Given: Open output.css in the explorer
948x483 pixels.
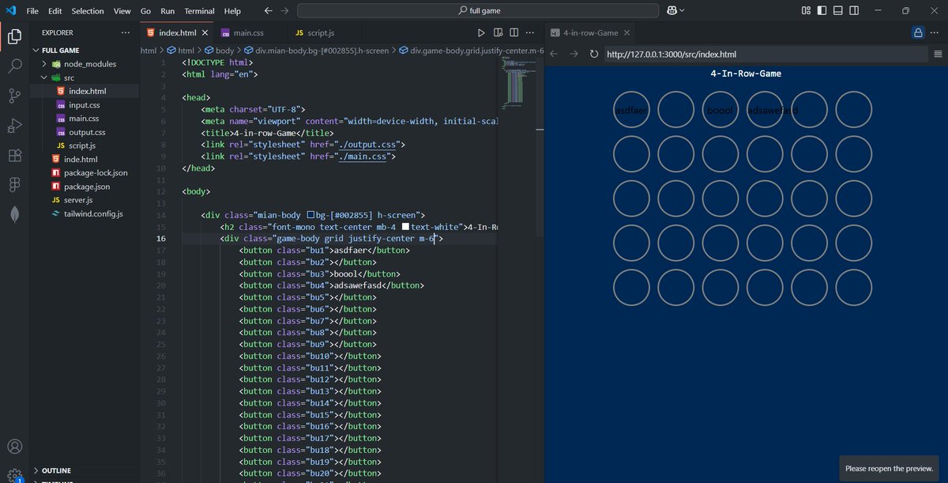Looking at the screenshot, I should [x=87, y=132].
